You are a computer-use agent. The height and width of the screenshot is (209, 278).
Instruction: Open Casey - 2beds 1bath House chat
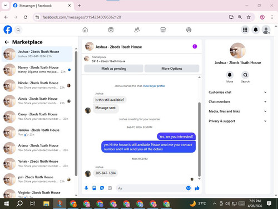[37, 116]
